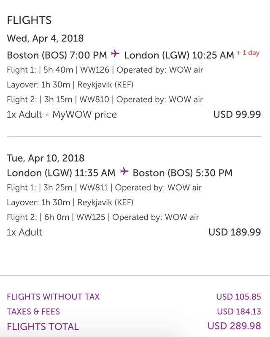Click return flight WW811 details line
This screenshot has width=270, height=337.
(x=104, y=187)
